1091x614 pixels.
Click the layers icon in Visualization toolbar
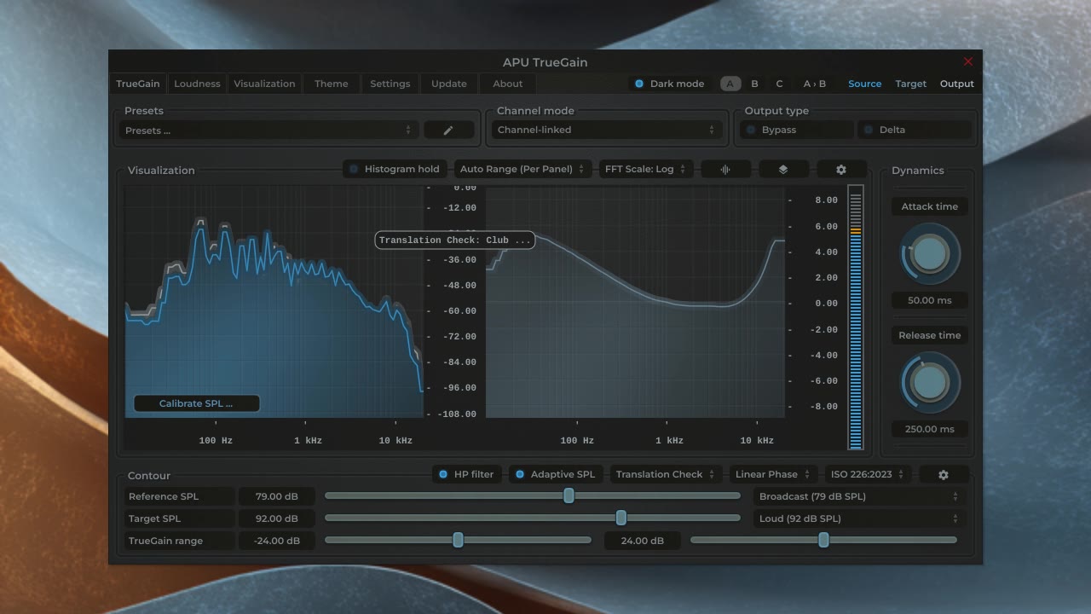[783, 170]
